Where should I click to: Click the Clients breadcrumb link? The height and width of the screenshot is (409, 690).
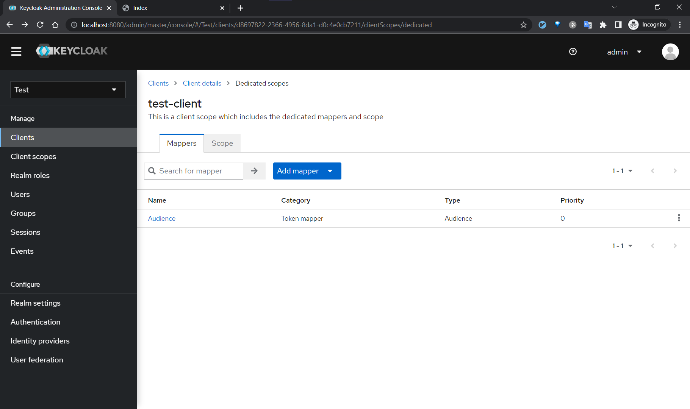pos(158,83)
